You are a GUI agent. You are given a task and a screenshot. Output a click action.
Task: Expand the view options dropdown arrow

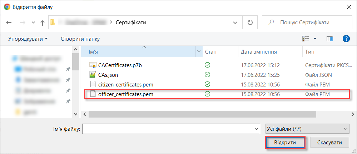tap(315, 39)
